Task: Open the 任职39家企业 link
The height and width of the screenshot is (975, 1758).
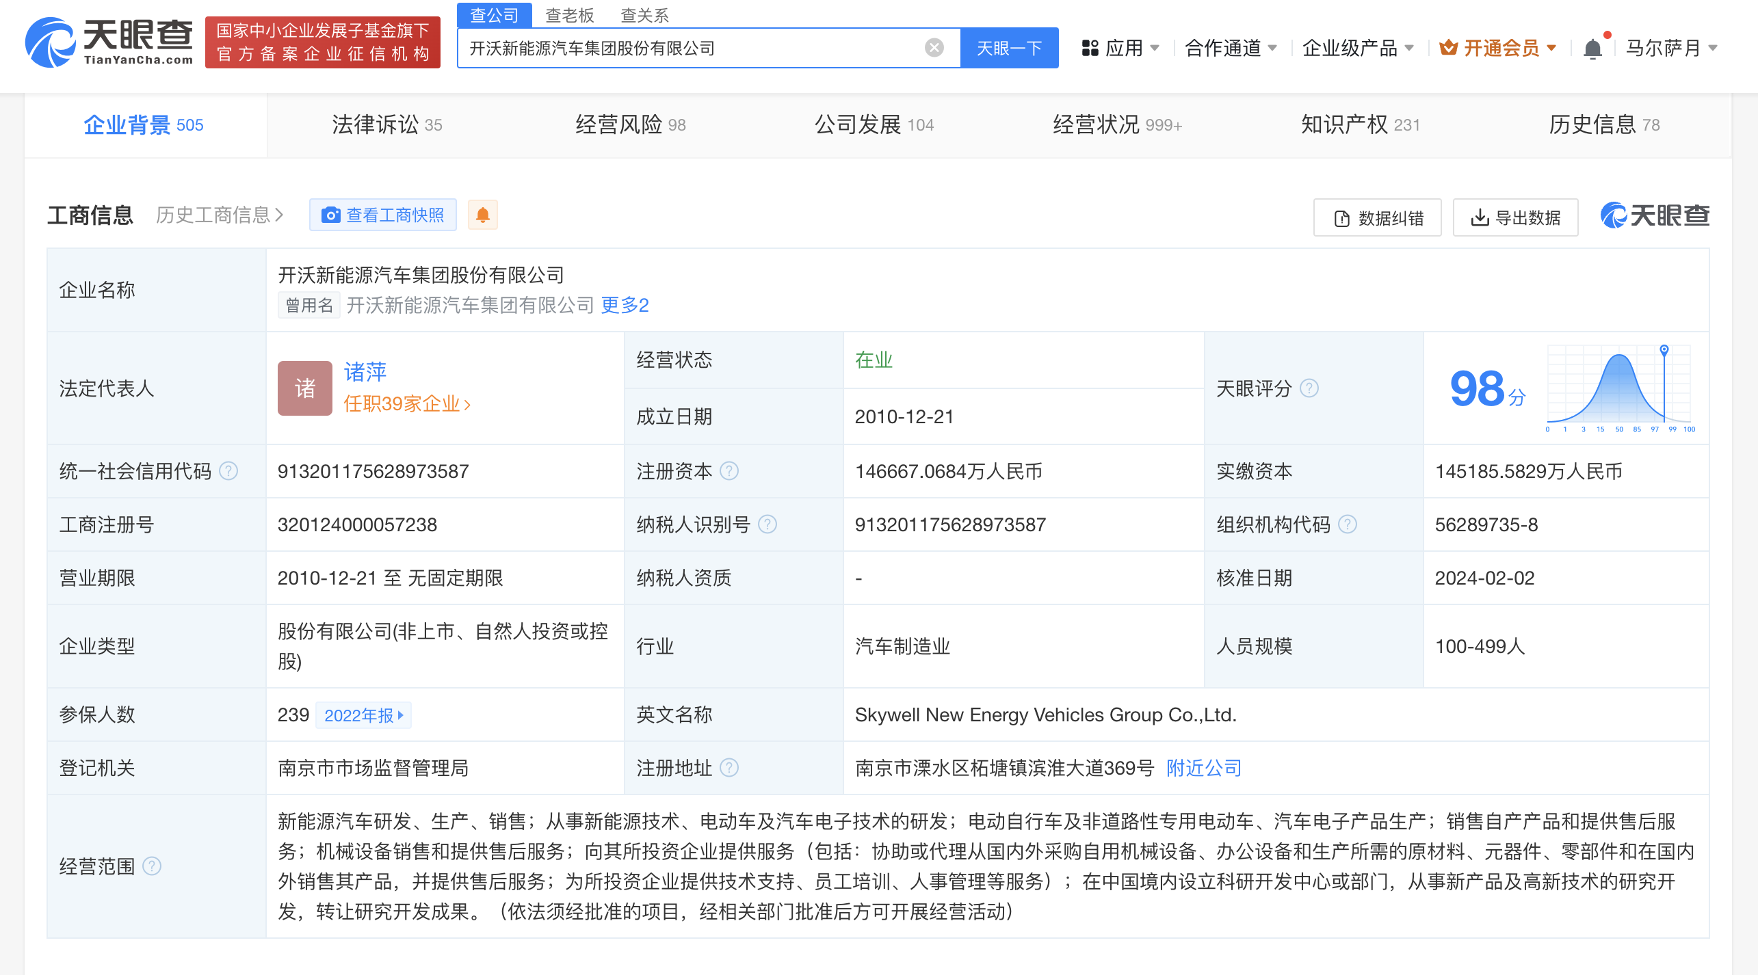Action: (405, 404)
